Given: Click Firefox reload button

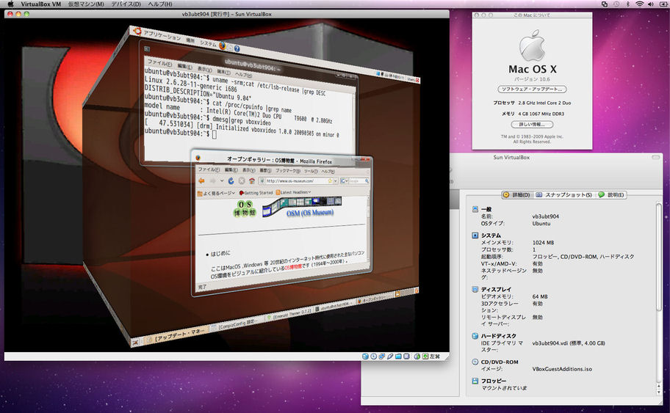Looking at the screenshot, I should [231, 181].
